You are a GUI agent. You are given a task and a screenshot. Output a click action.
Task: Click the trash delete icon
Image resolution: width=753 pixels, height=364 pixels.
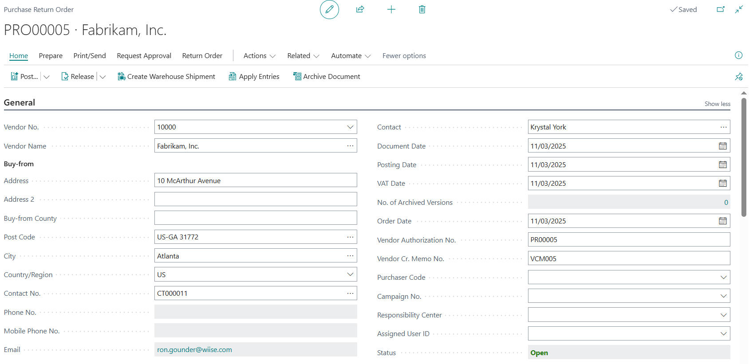coord(422,9)
